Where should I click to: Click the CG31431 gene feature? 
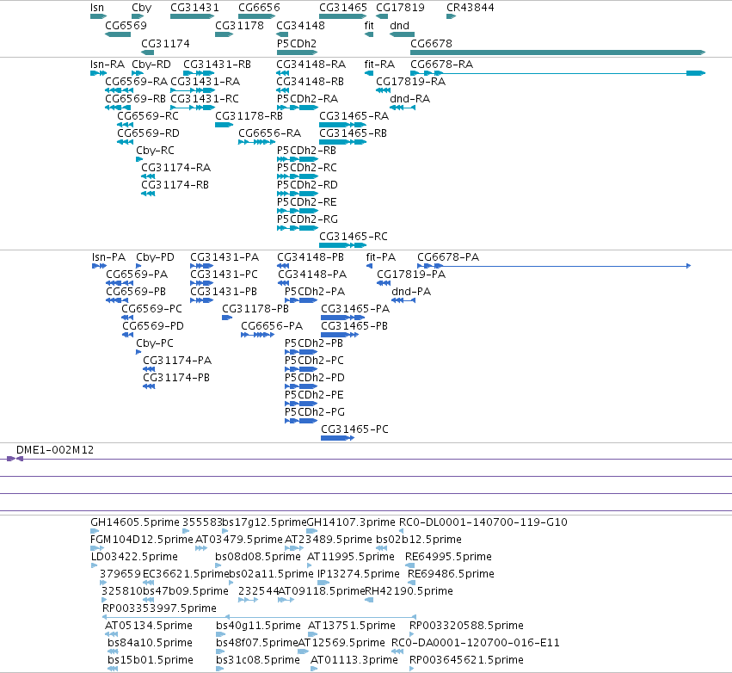(193, 16)
